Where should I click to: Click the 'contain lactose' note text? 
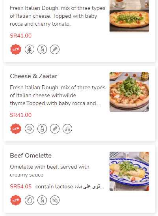[x=54, y=186]
